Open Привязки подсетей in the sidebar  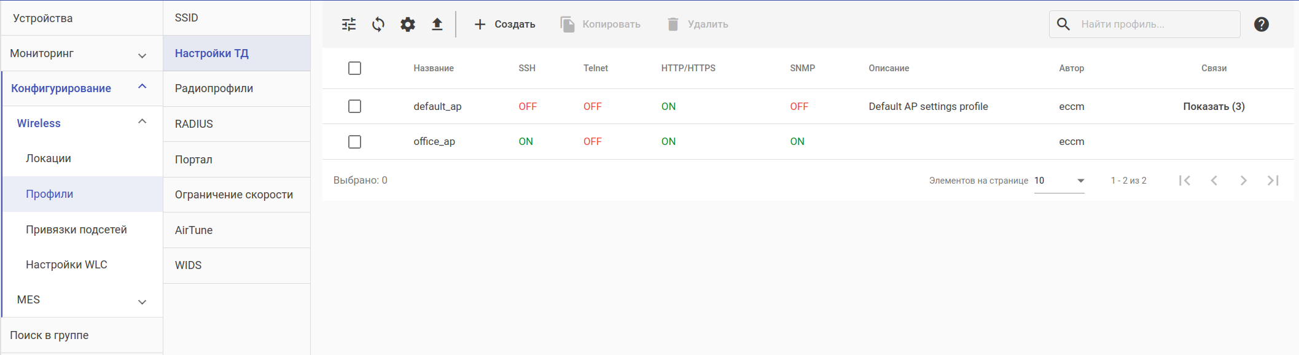tap(76, 230)
